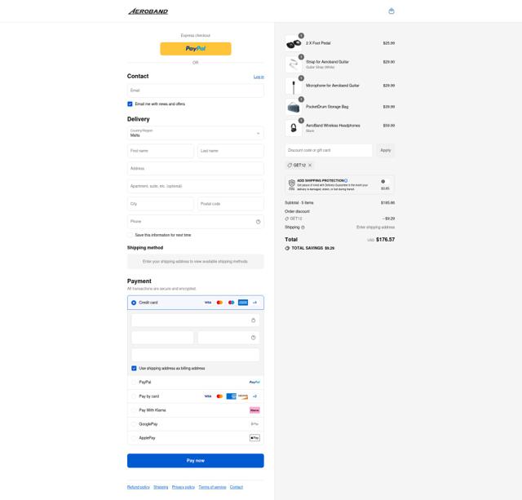Screen dimensions: 522x500
Task: Open the Shipping footer link
Action: [x=161, y=487]
